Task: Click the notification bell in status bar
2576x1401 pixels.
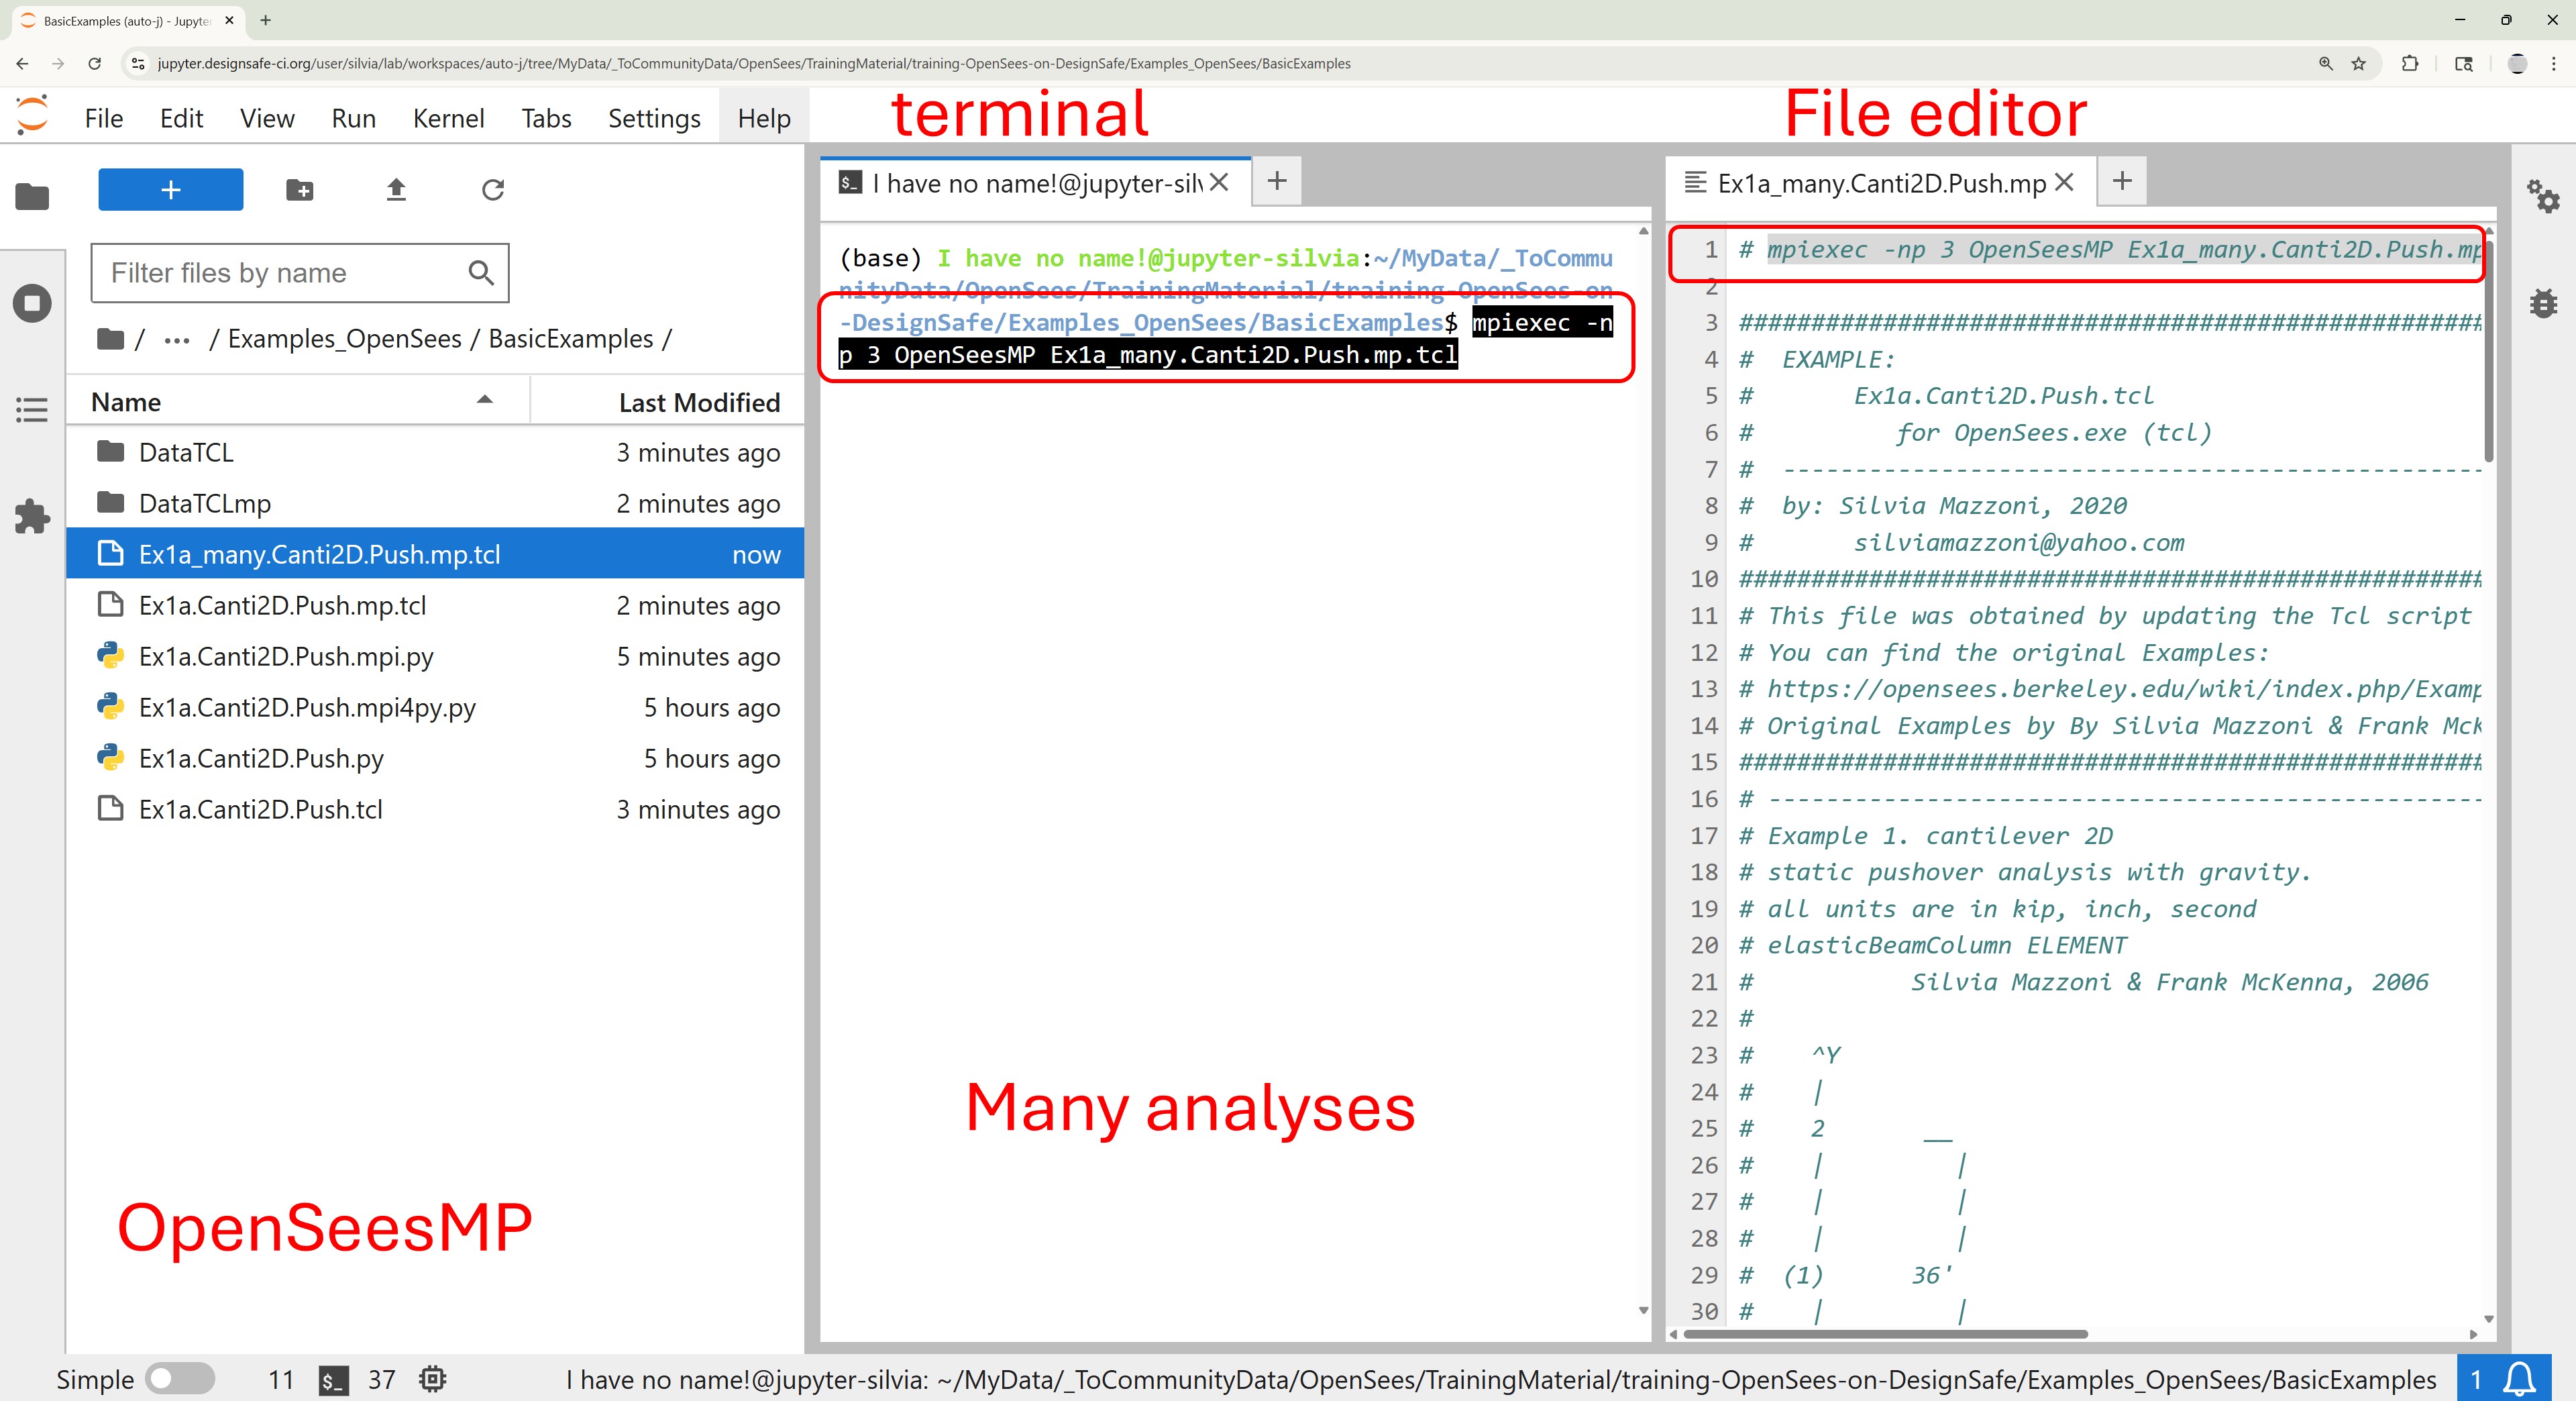Action: click(x=2519, y=1380)
